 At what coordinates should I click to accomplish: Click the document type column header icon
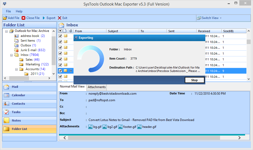tap(65, 31)
